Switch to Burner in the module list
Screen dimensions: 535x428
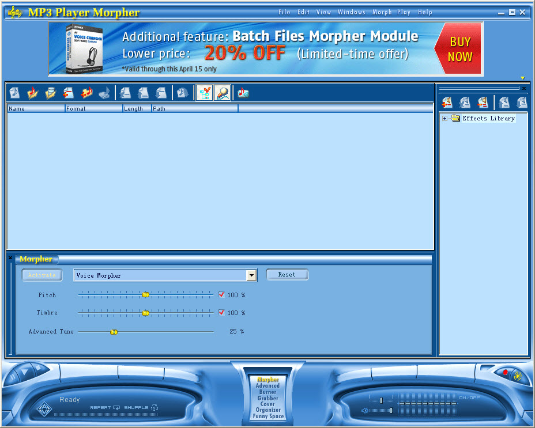point(267,392)
